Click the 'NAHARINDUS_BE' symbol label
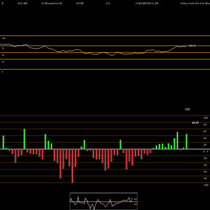 [147, 3]
